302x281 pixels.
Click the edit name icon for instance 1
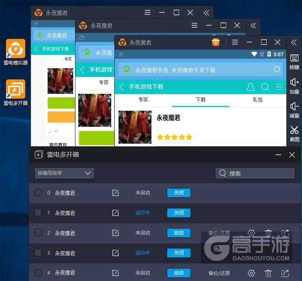[115, 213]
